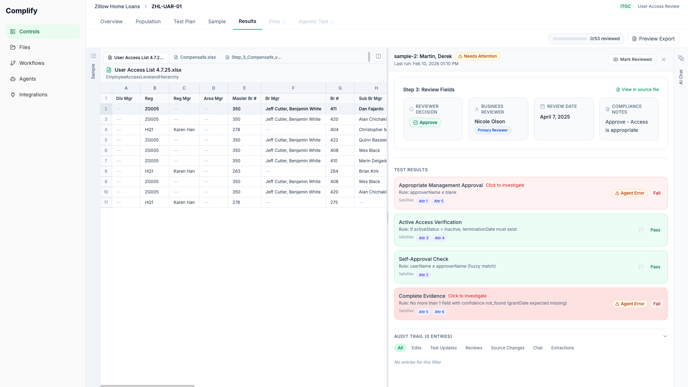The image size is (688, 387).
Task: Open the Population tab
Action: (x=148, y=21)
